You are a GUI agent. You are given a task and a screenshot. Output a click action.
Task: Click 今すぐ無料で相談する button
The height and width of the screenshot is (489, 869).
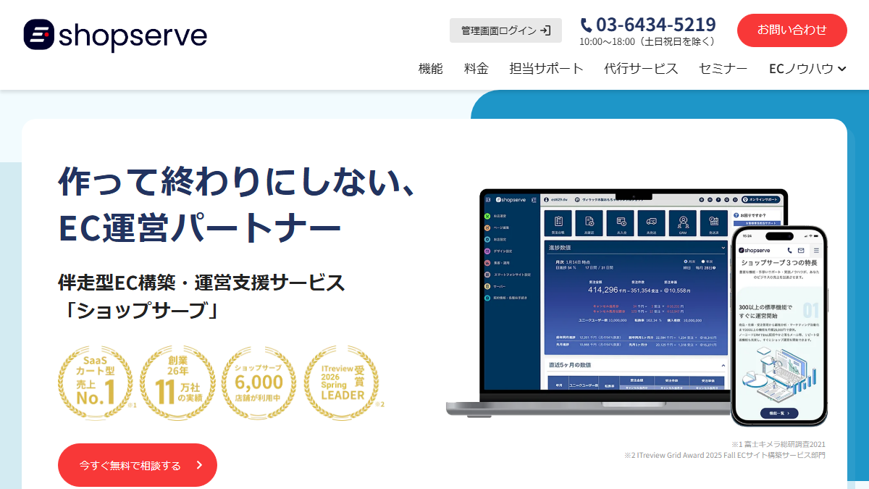click(x=138, y=465)
